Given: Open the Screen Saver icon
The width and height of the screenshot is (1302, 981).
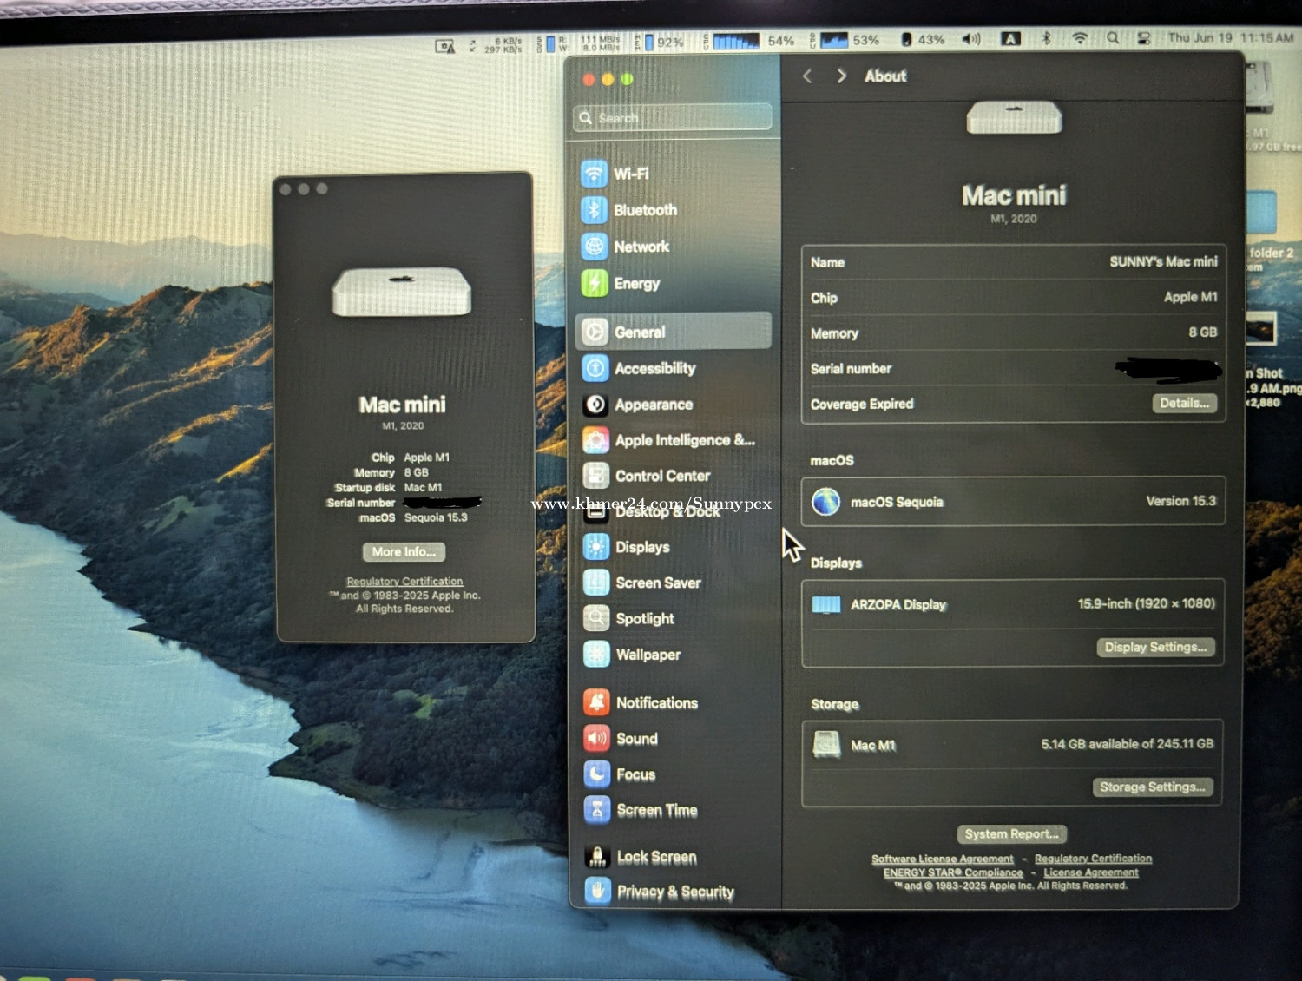Looking at the screenshot, I should pos(596,583).
